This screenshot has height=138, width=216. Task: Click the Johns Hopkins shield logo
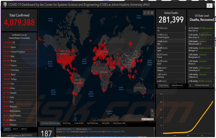5,5
